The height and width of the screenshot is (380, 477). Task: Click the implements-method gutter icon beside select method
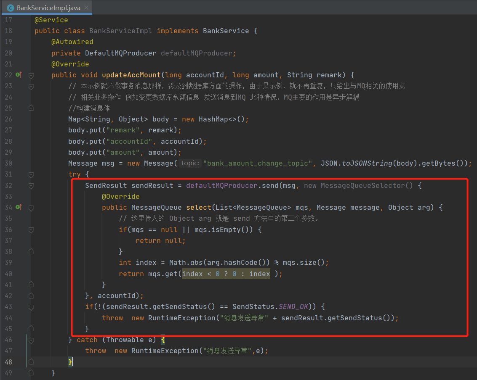19,207
